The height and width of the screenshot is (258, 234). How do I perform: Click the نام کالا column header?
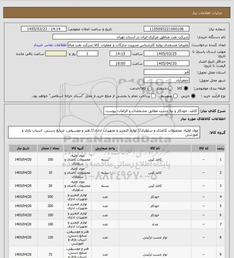tap(155, 148)
